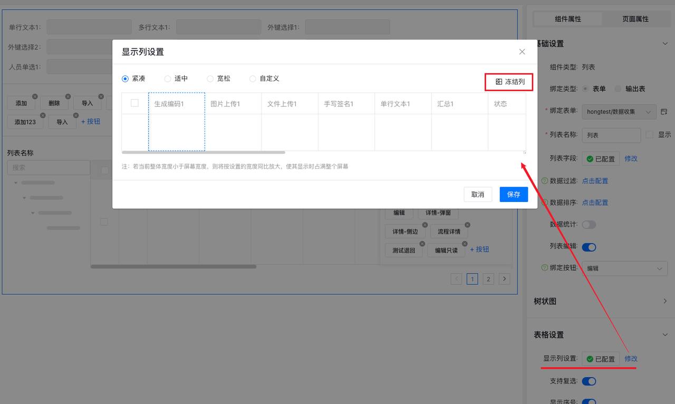The width and height of the screenshot is (675, 404).
Task: Click the help icon beside 数据排序
Action: (545, 203)
